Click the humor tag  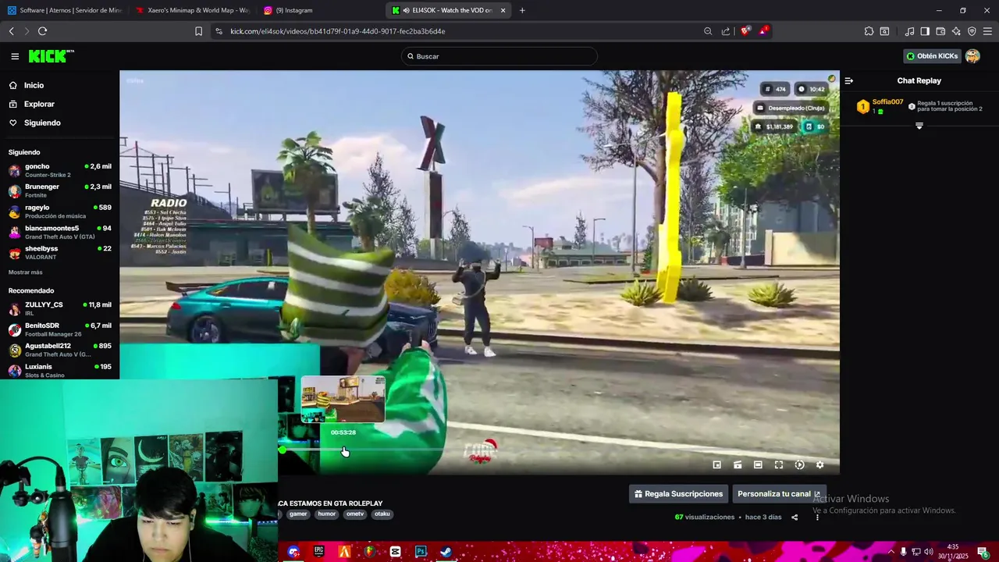[x=326, y=514]
